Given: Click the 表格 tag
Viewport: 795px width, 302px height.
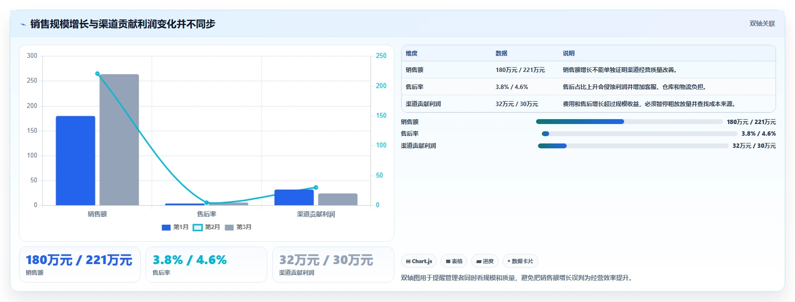Looking at the screenshot, I should [454, 261].
